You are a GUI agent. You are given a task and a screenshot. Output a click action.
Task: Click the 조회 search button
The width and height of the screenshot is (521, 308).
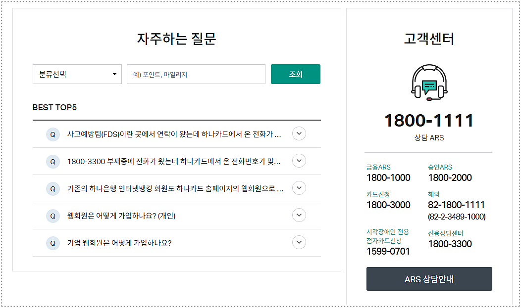[295, 74]
